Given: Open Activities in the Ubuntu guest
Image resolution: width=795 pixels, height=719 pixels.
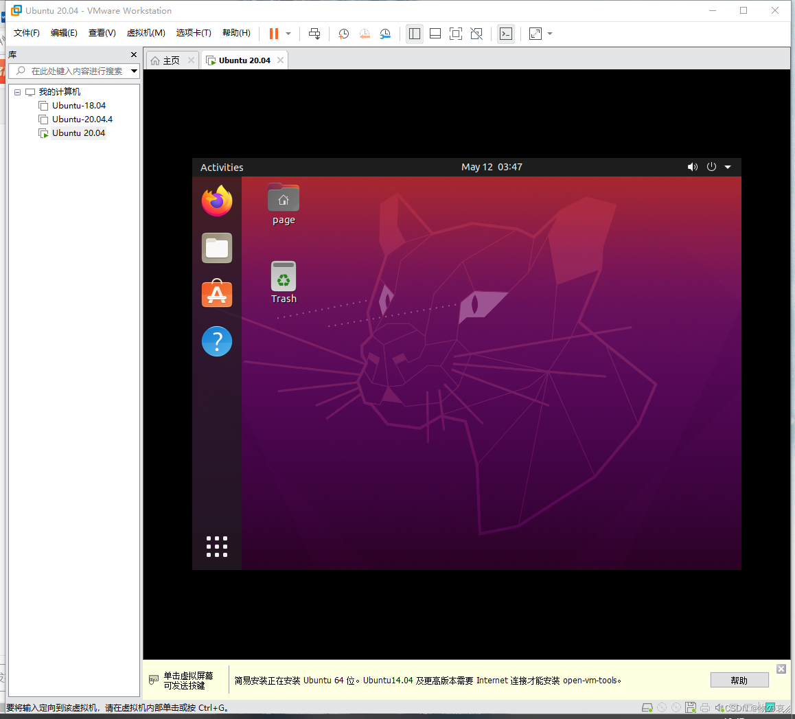Looking at the screenshot, I should coord(222,168).
